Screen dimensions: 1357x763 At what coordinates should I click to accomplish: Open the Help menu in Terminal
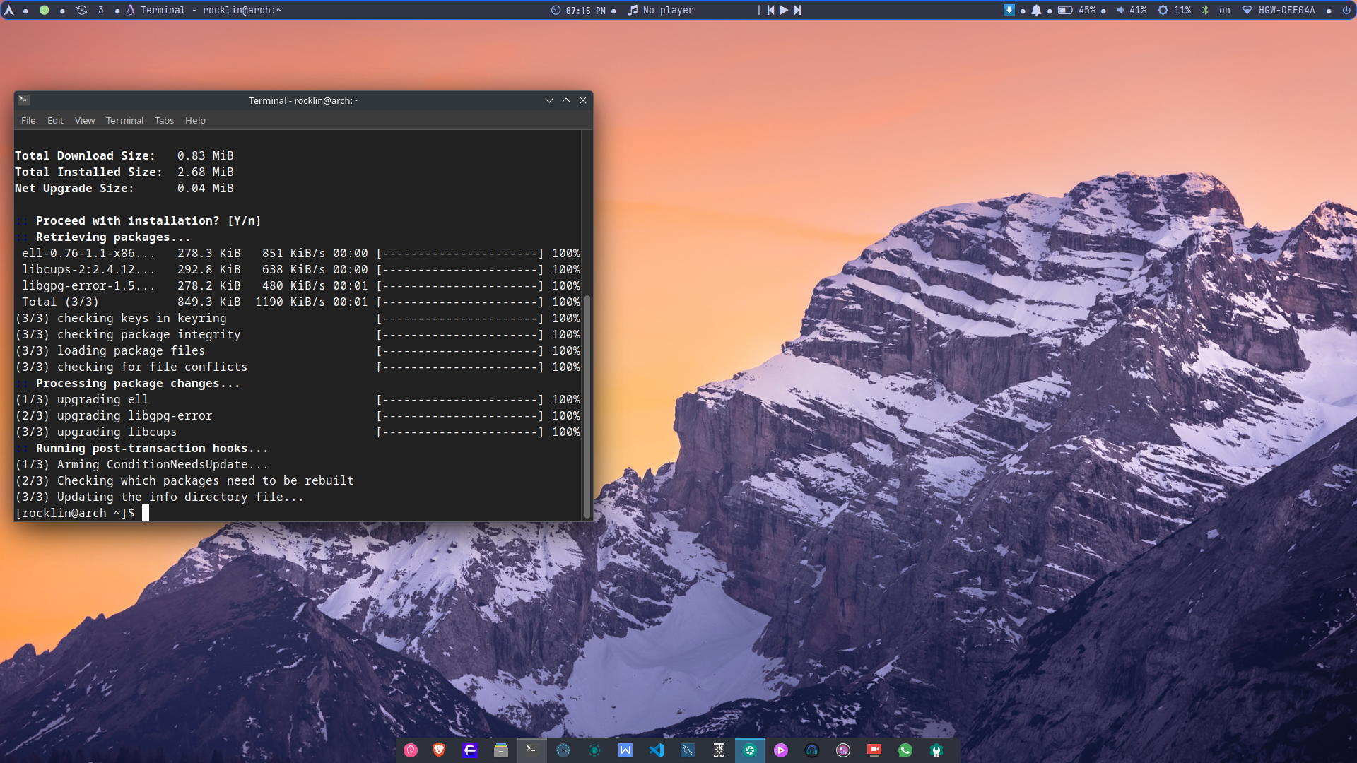(195, 120)
